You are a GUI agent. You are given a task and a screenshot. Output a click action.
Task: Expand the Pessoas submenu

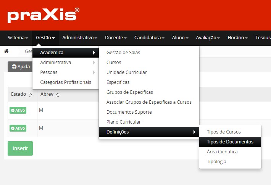[x=66, y=72]
